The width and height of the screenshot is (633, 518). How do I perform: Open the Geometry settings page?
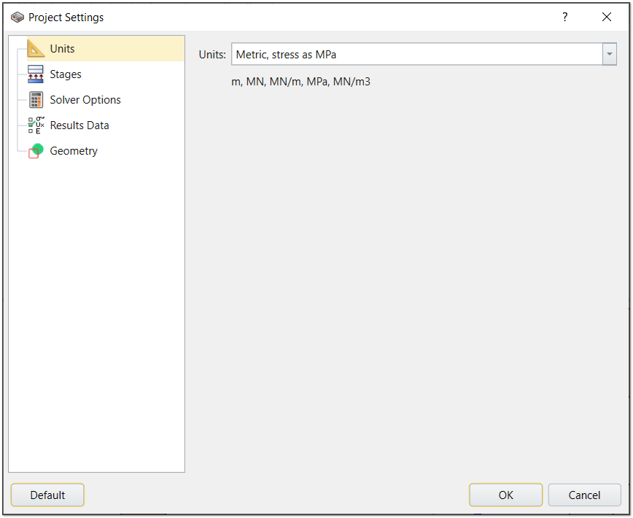[x=74, y=150]
